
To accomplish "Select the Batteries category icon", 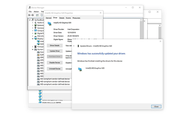I will point(35,25).
